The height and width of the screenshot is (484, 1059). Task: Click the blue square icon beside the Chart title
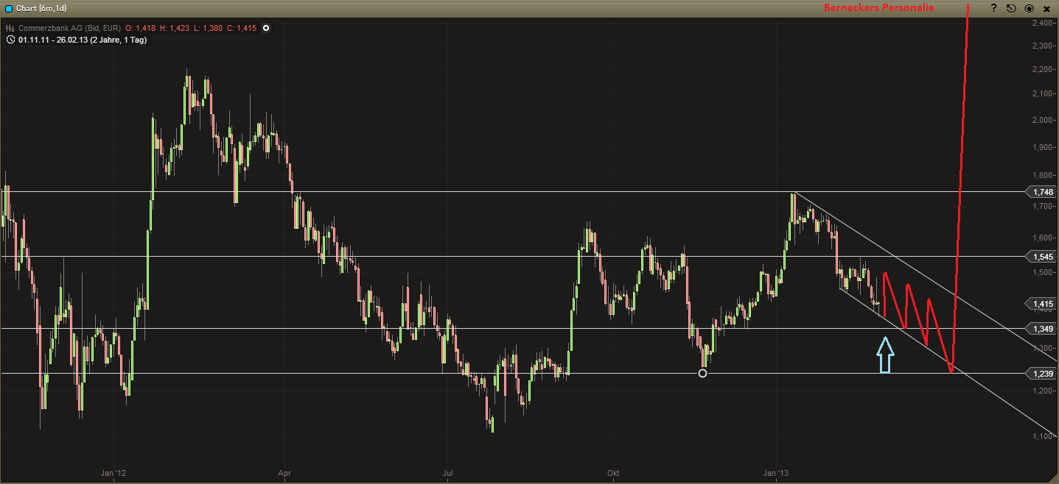(x=9, y=8)
